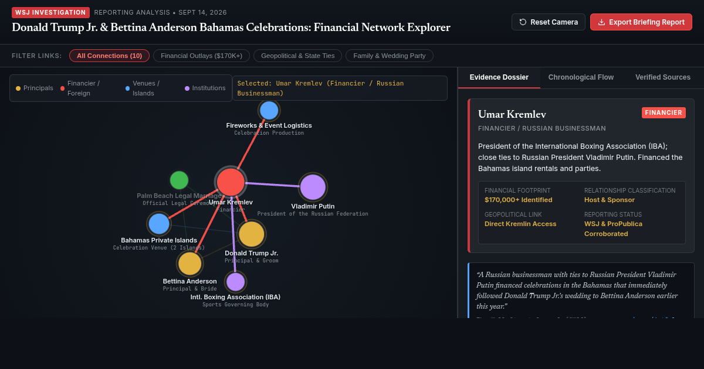The height and width of the screenshot is (369, 704).
Task: Click the 'Bettina Anderson' node label
Action: [x=190, y=281]
